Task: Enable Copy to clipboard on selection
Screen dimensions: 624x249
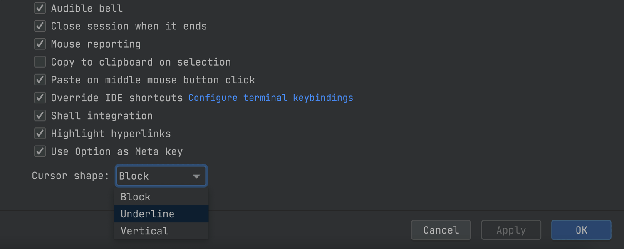Action: pos(40,62)
